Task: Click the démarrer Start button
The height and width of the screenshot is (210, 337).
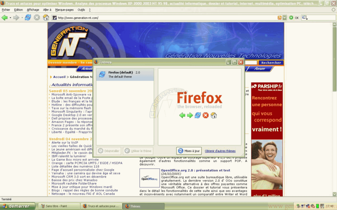Action: 18,206
